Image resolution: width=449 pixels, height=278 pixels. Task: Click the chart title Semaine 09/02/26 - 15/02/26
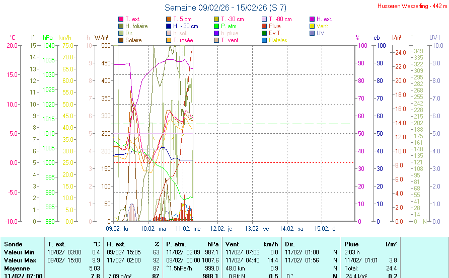[226, 8]
